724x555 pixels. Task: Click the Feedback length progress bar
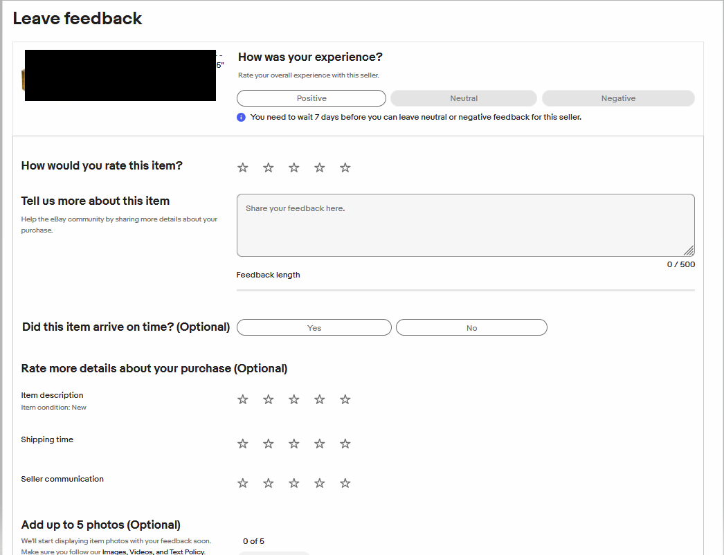click(465, 291)
